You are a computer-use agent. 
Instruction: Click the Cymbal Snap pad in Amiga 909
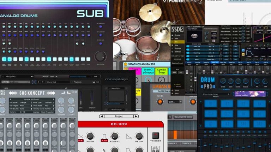(162, 71)
